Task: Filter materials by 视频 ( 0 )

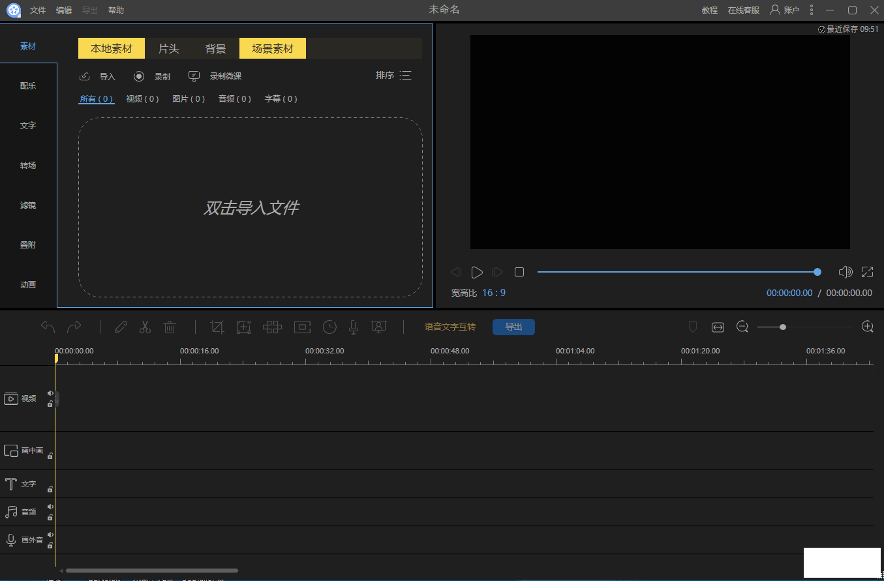Action: [143, 99]
